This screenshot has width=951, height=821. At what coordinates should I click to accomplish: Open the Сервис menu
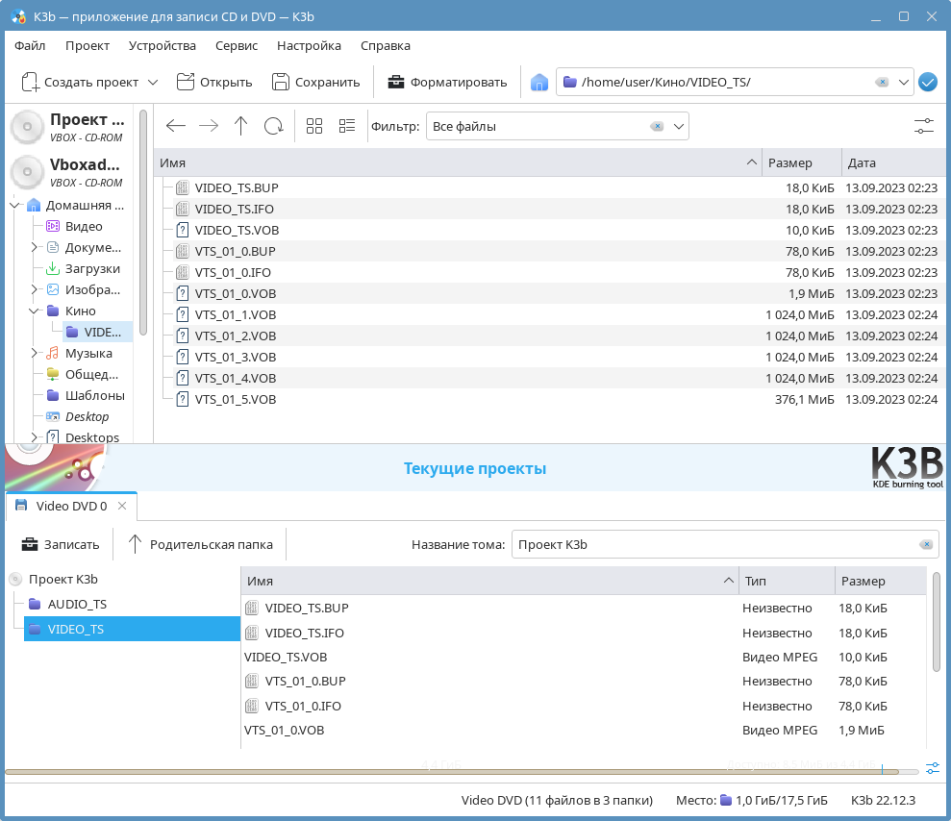tap(236, 45)
